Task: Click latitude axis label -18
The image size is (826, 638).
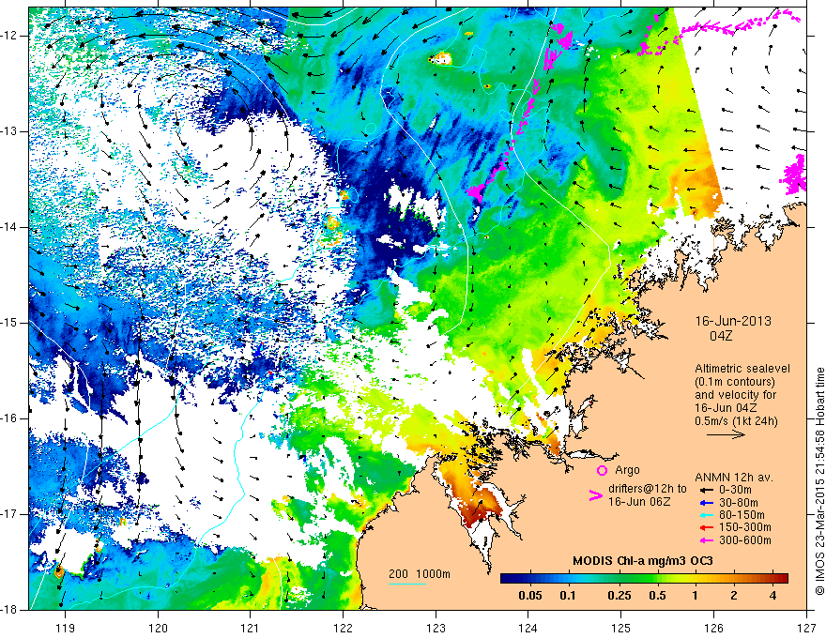Action: pyautogui.click(x=10, y=610)
